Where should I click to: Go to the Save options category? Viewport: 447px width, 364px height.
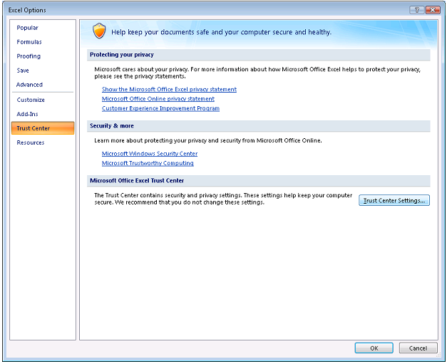tap(23, 71)
